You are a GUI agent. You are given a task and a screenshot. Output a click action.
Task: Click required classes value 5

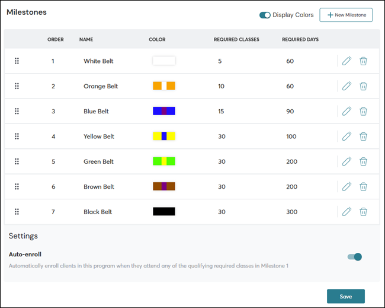pyautogui.click(x=220, y=61)
